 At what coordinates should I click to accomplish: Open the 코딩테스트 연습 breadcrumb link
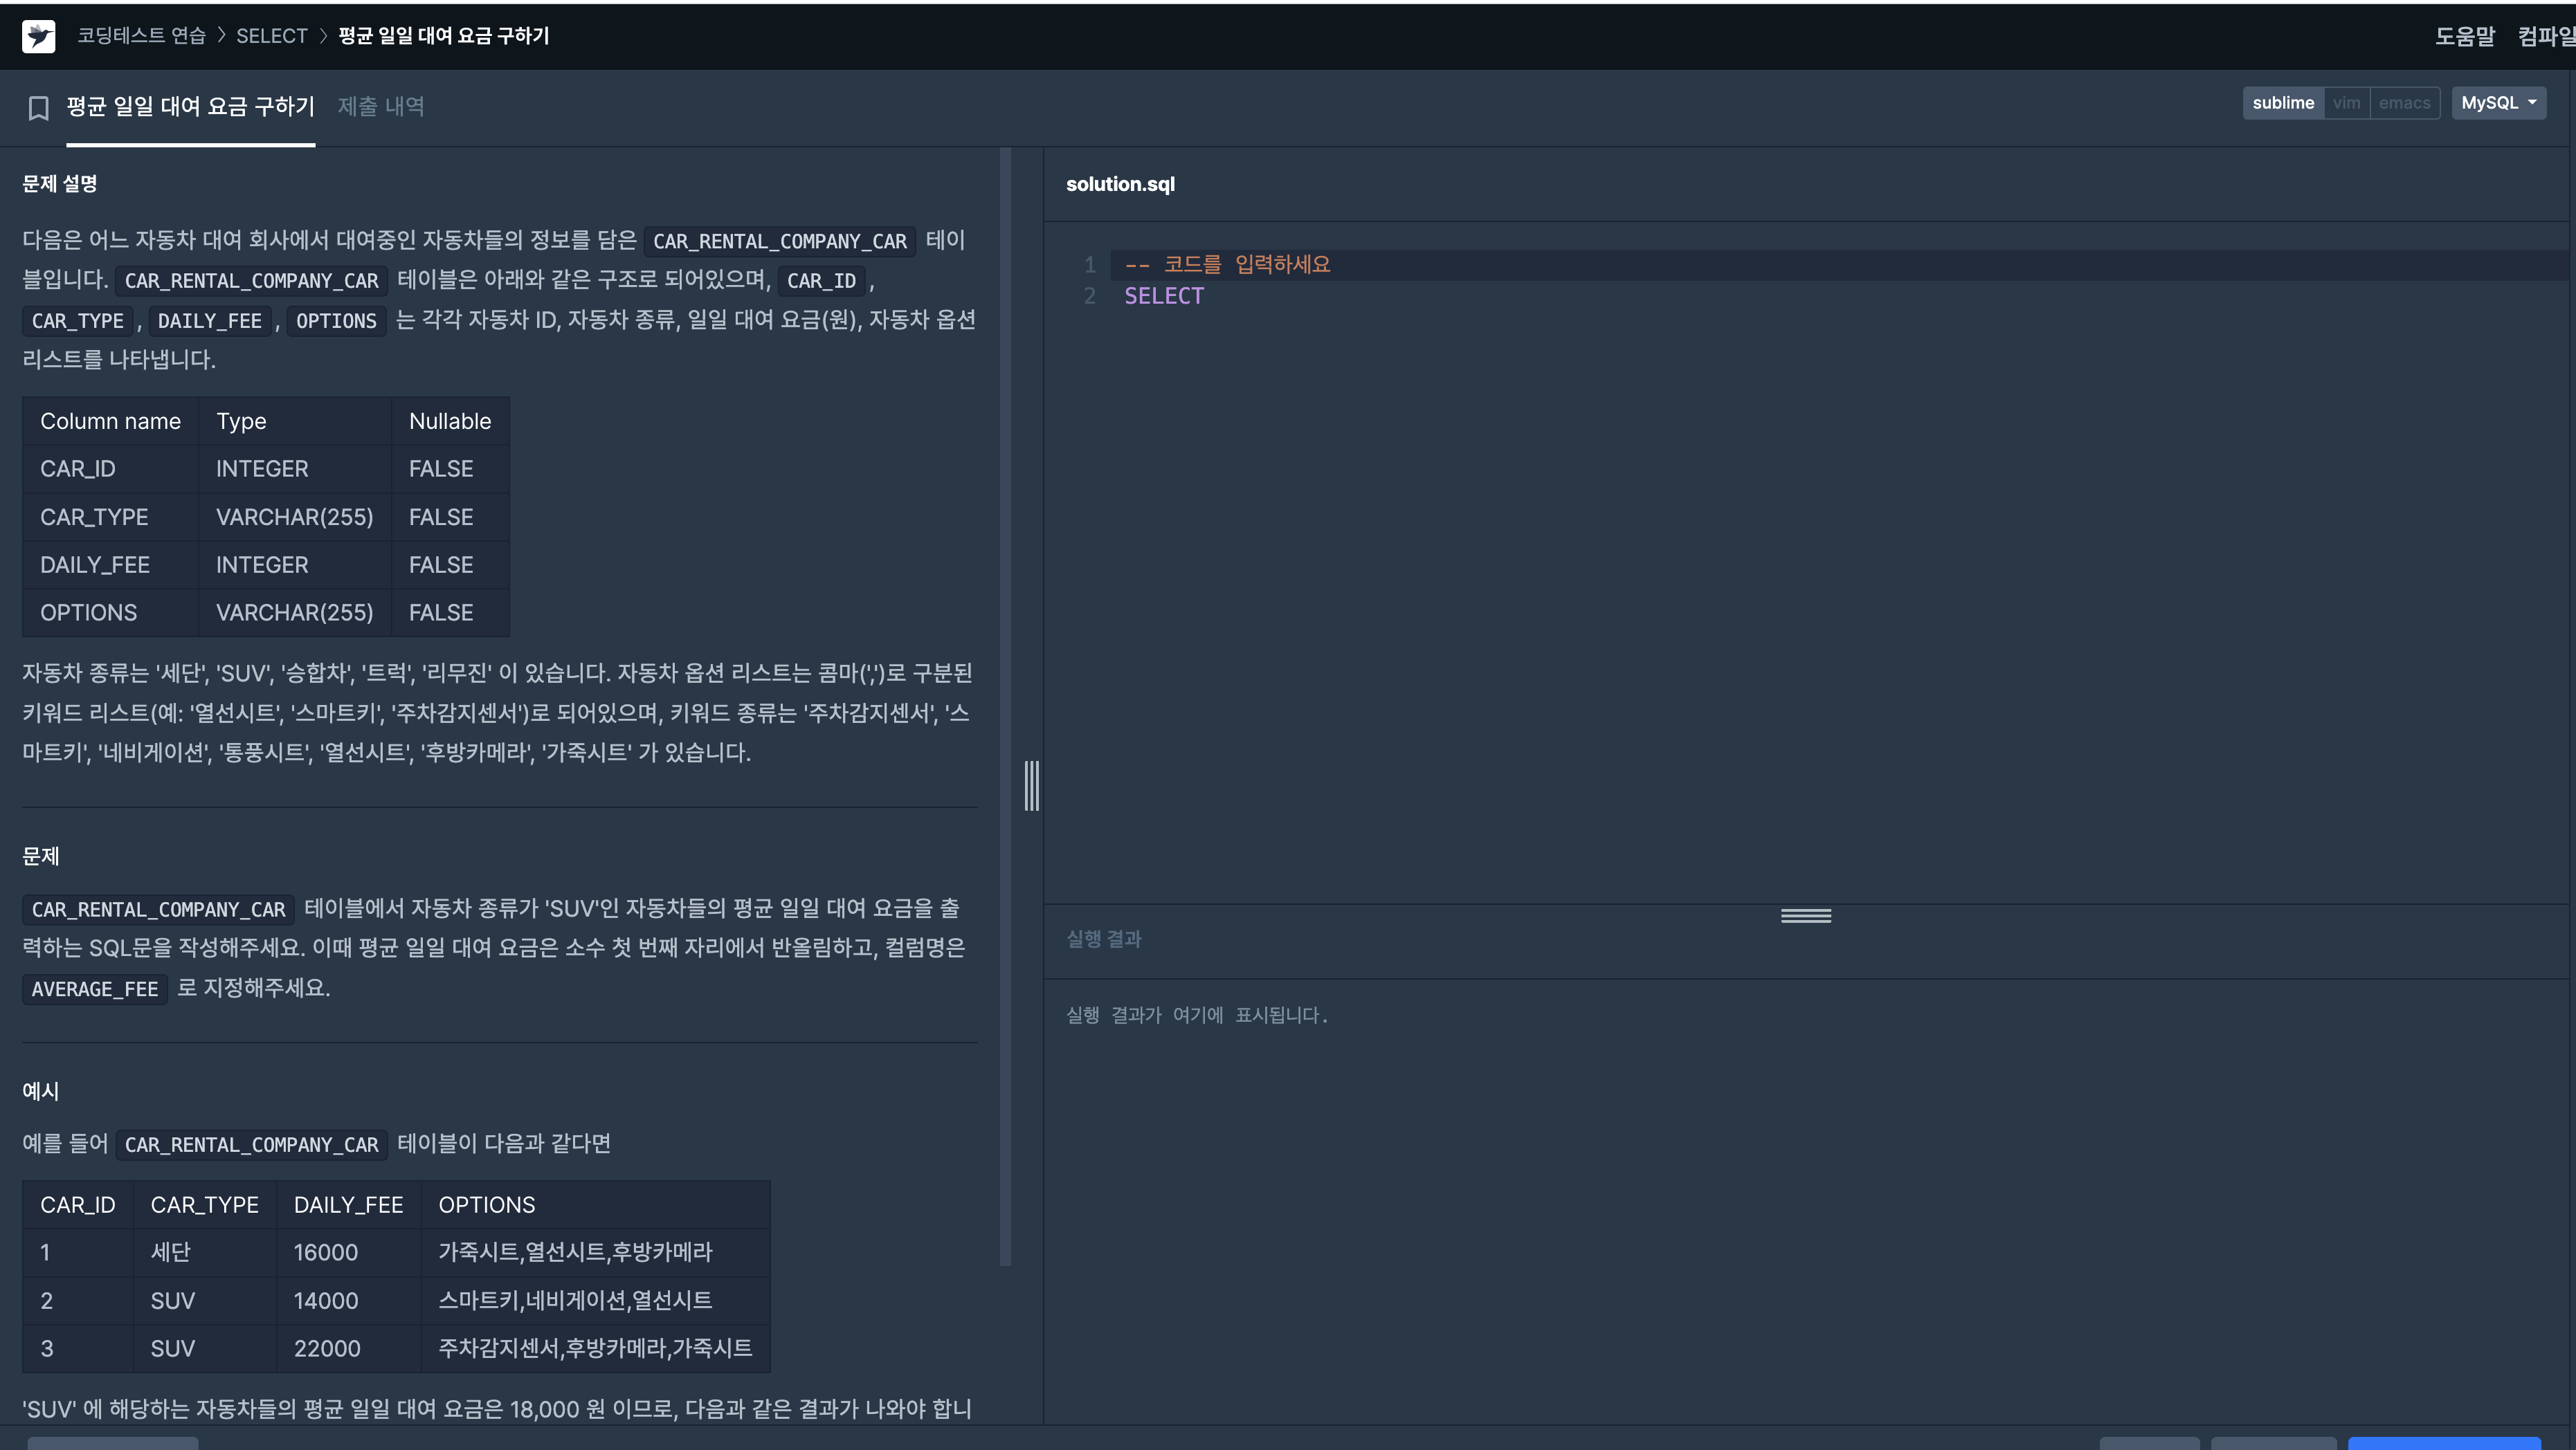click(141, 36)
